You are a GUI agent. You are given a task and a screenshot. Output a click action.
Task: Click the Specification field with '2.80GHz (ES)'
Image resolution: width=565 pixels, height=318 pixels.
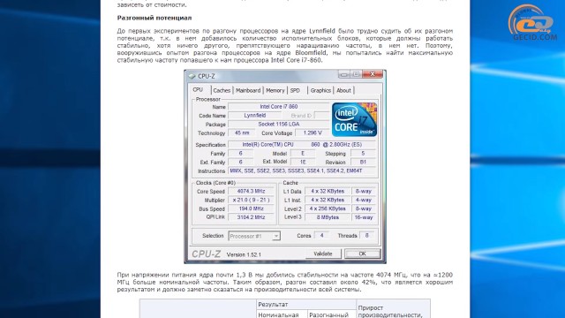point(302,145)
